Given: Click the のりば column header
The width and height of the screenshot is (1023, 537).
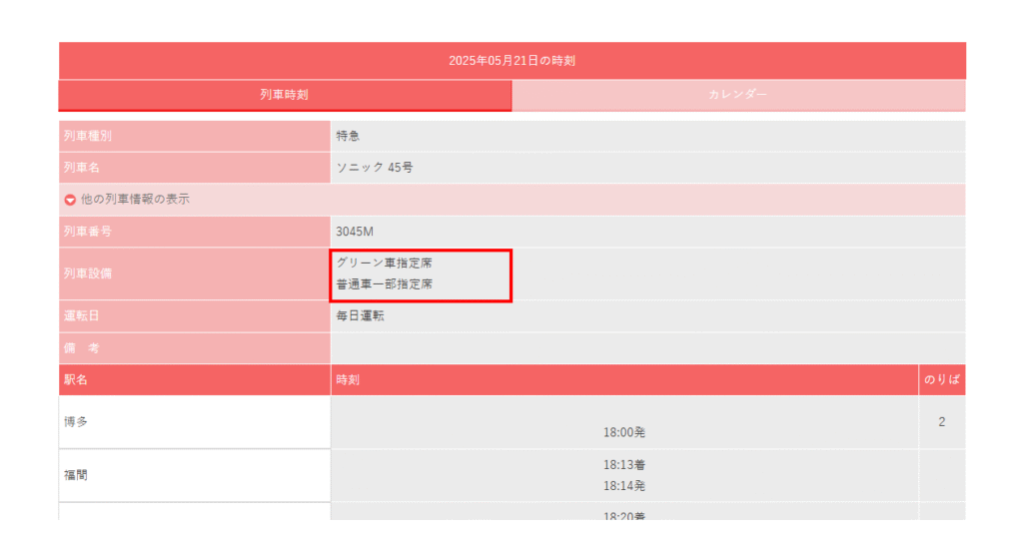Looking at the screenshot, I should pos(941,380).
